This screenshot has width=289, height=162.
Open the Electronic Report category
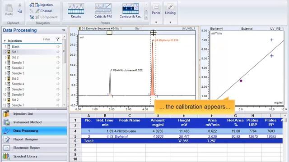pos(34,148)
